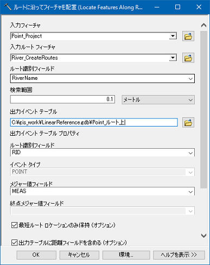
Task: Maximize the Locate Features Along Routes window
Action: point(177,7)
